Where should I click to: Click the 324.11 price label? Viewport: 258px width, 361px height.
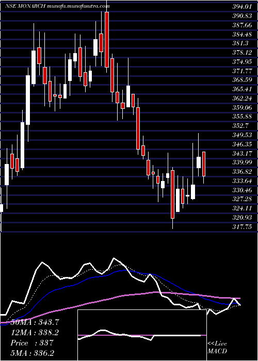tap(241, 208)
